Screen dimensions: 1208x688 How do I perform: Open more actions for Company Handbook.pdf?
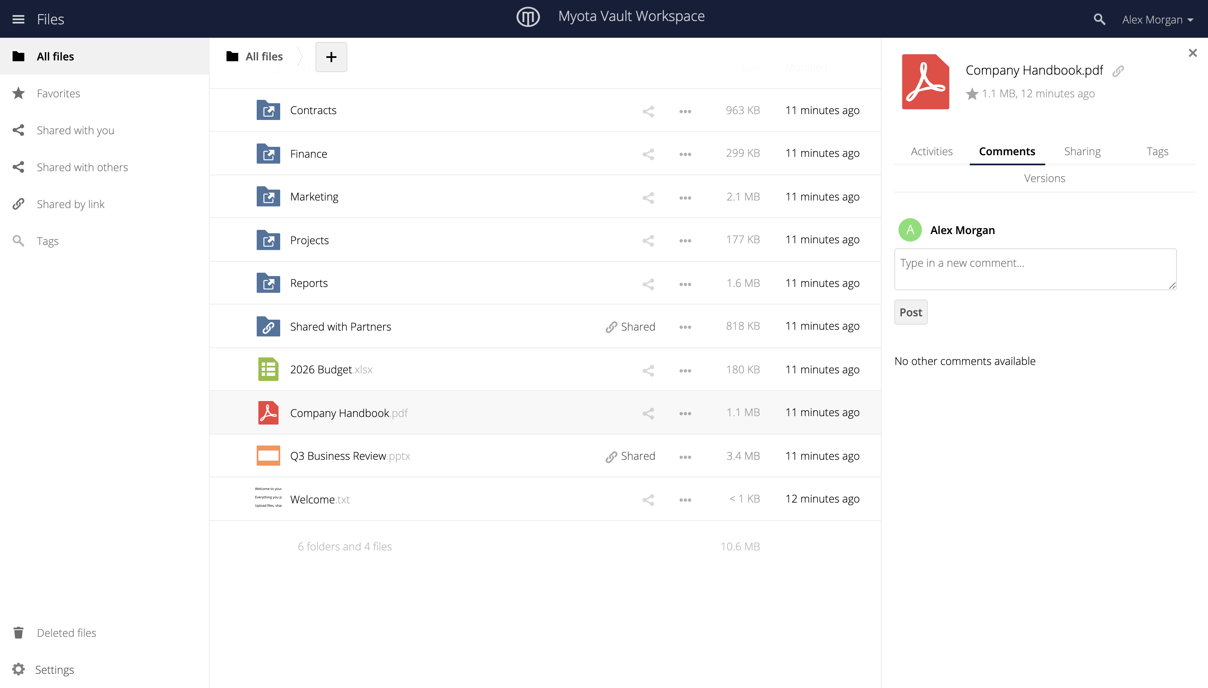click(685, 414)
